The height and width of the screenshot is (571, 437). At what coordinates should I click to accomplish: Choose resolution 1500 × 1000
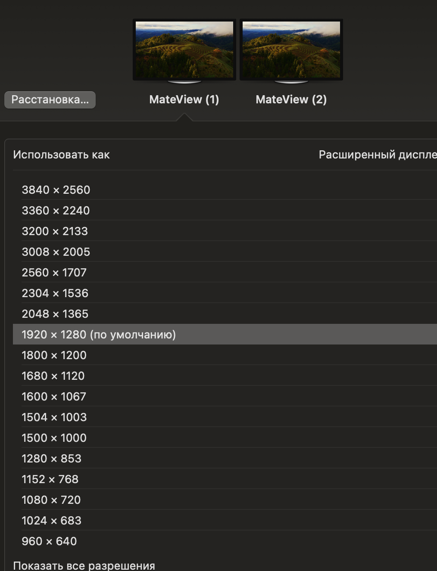pos(225,438)
